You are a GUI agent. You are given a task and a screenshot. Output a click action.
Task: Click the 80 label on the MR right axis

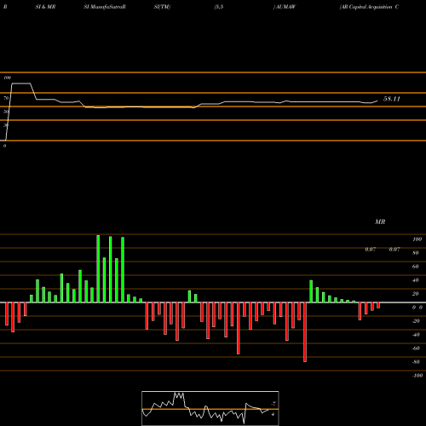416,253
